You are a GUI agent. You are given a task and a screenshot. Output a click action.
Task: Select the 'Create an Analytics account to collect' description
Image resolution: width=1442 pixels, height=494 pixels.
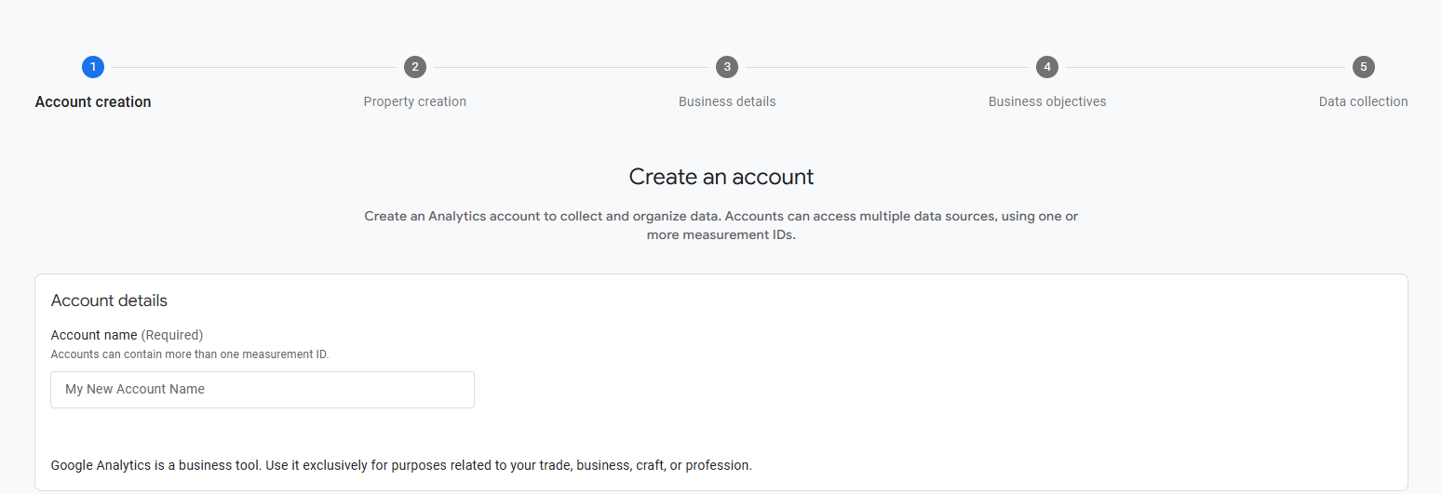(721, 226)
